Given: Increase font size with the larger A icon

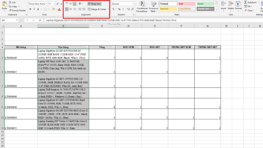Looking at the screenshot, I should [x=58, y=4].
